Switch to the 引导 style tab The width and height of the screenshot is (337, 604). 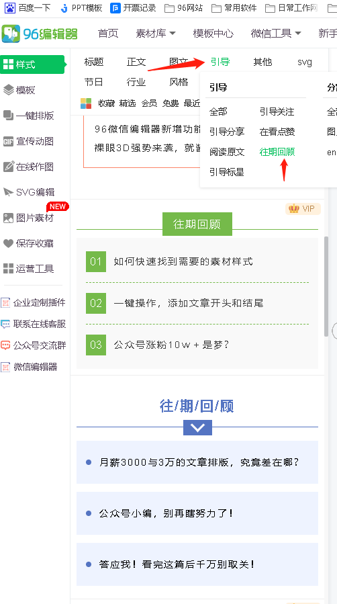point(220,62)
